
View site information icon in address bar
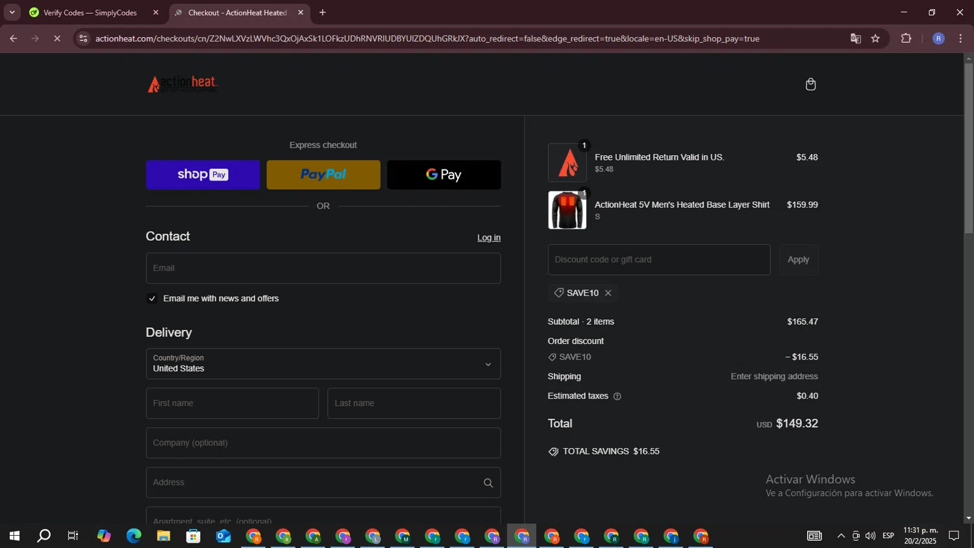tap(83, 38)
